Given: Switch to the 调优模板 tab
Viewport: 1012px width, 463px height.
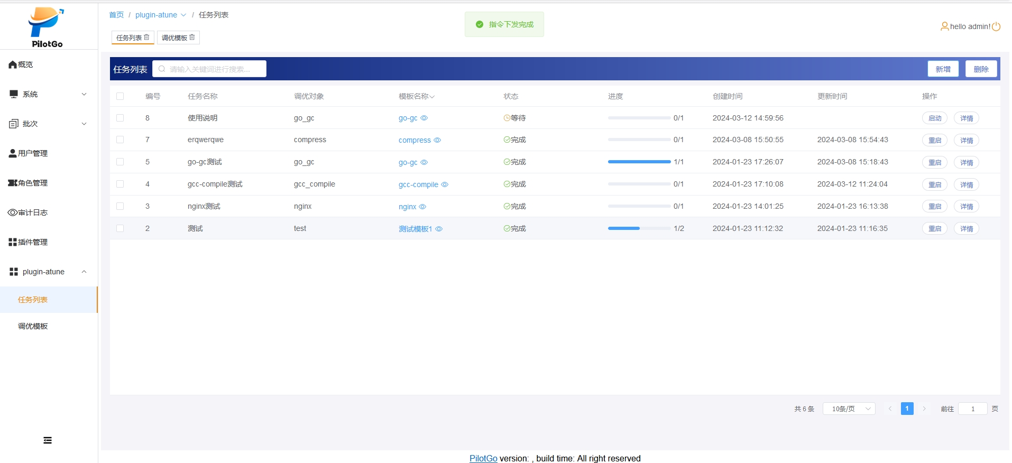Looking at the screenshot, I should tap(174, 38).
